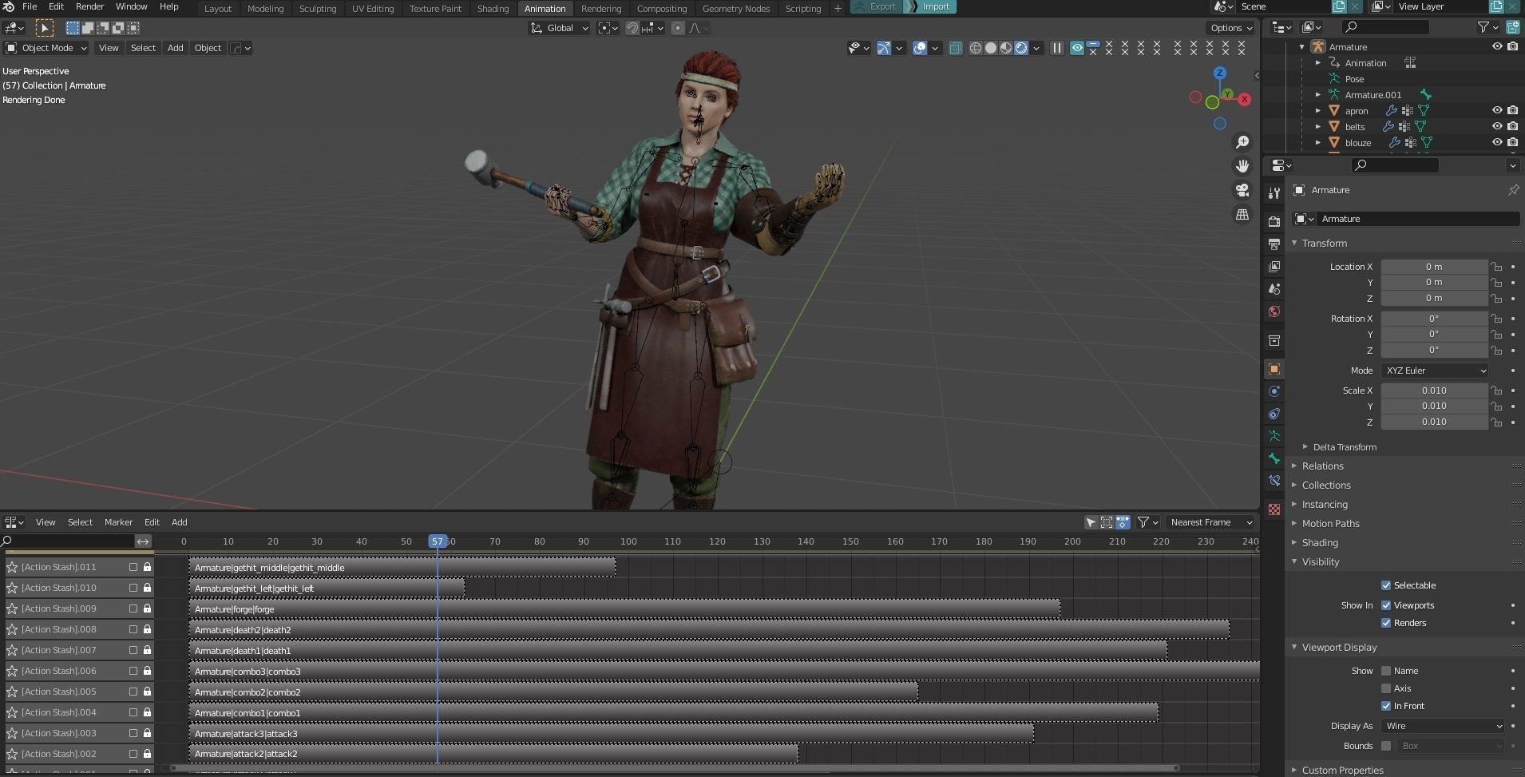Set Scale X value to something new
Screen dimensions: 1525x777
1435,390
